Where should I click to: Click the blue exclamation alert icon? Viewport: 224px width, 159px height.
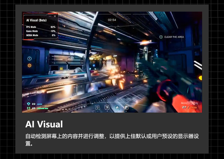coord(29,59)
